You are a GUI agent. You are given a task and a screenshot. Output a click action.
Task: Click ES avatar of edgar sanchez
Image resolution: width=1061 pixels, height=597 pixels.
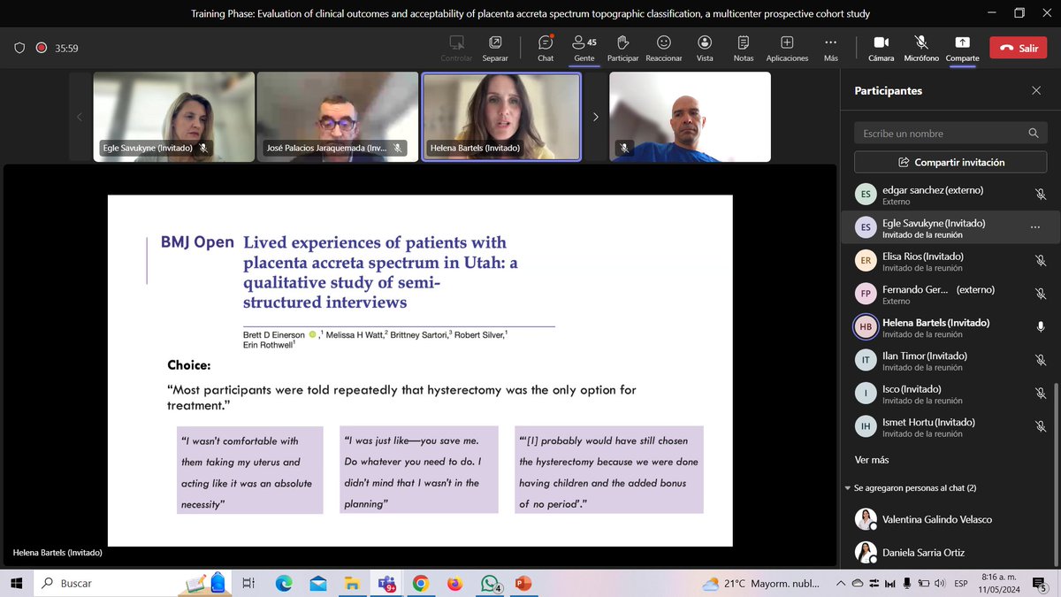pyautogui.click(x=866, y=195)
